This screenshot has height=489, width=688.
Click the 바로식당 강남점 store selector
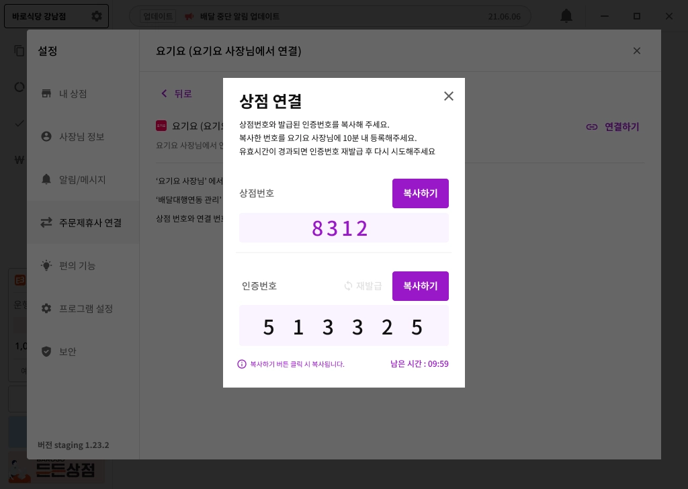point(56,16)
